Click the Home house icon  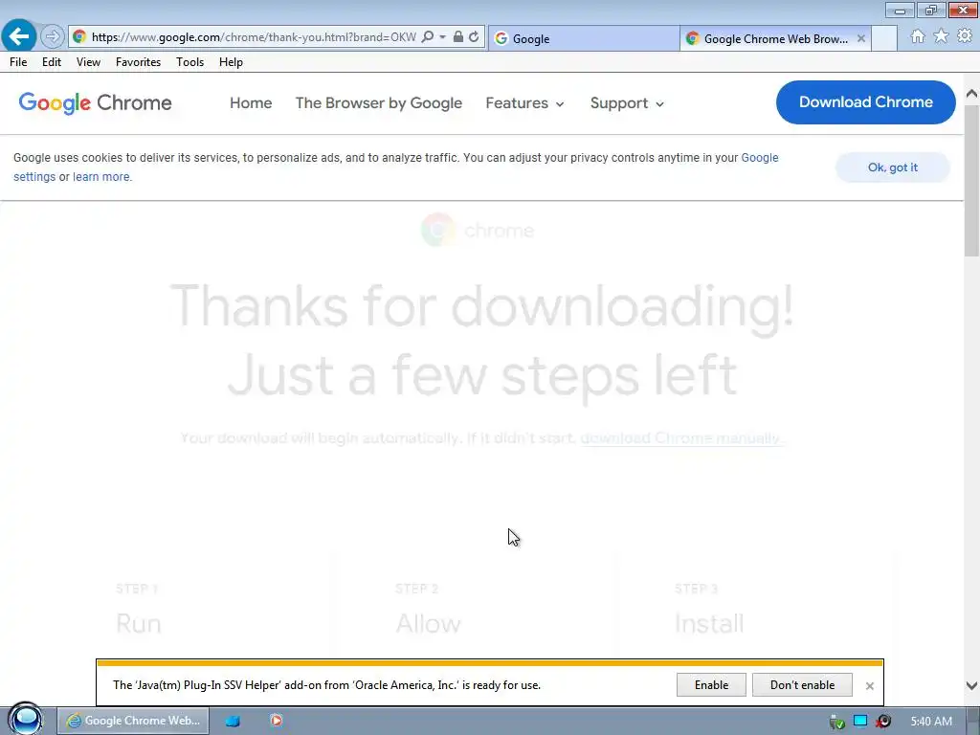[917, 36]
